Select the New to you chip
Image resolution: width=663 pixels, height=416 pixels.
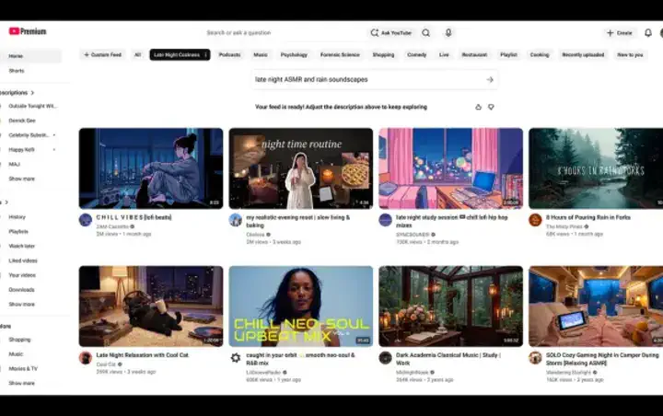(630, 54)
